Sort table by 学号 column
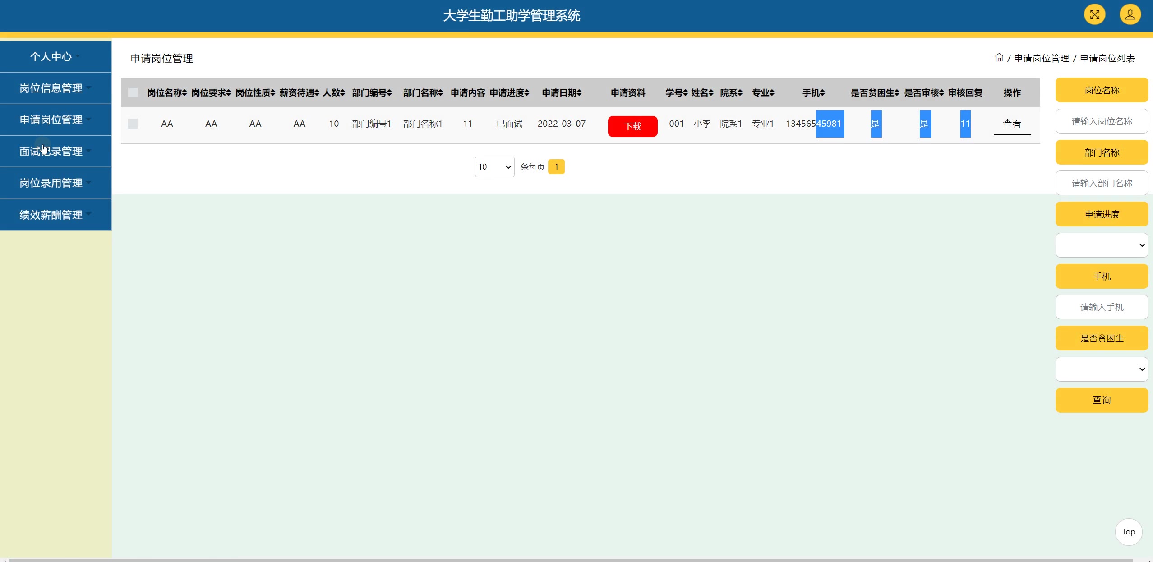The width and height of the screenshot is (1153, 562). point(677,92)
